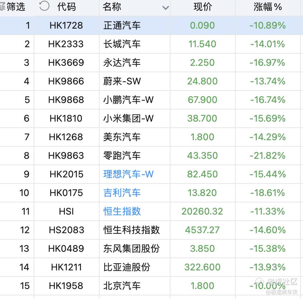303x299 pixels.
Task: Select the 蔚来-SW stock
Action: tap(122, 81)
